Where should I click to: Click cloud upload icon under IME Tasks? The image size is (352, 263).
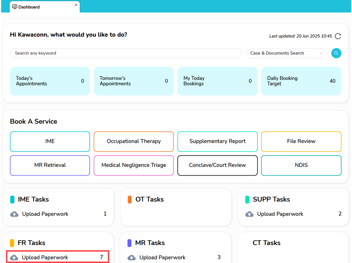pyautogui.click(x=14, y=214)
